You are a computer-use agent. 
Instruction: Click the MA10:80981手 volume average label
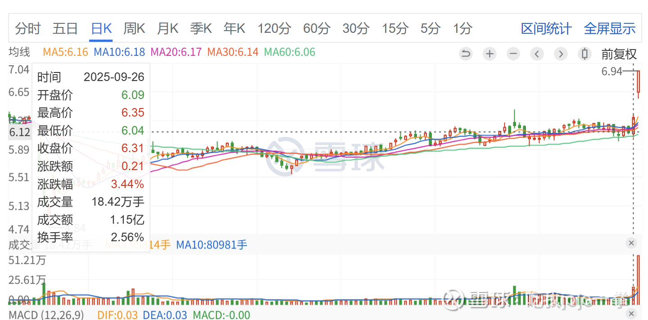click(212, 245)
